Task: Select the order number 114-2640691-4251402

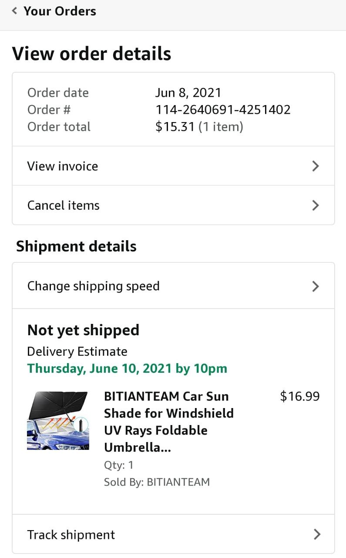Action: click(x=223, y=110)
